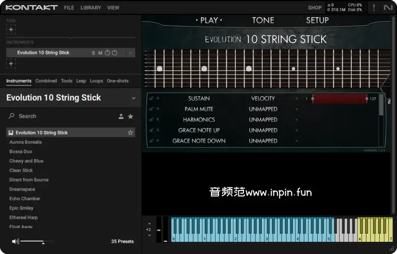Audition Palm Mute articulation speaker icon
This screenshot has height=254, width=397.
(x=158, y=109)
